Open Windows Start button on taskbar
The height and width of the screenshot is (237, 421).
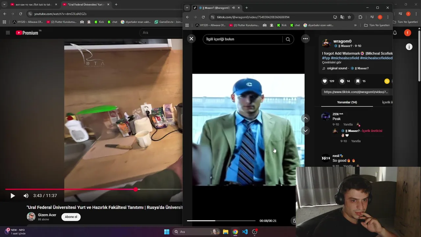coord(166,232)
